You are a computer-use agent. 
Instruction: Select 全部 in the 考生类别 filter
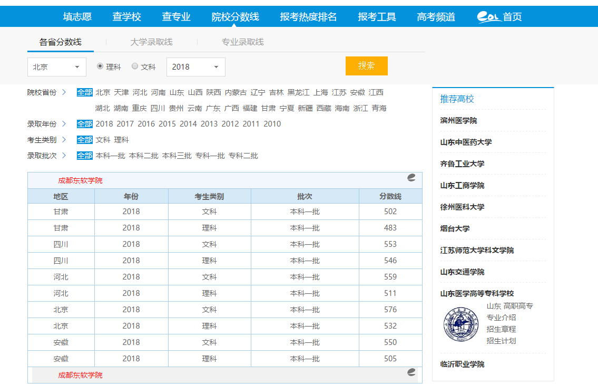click(85, 140)
